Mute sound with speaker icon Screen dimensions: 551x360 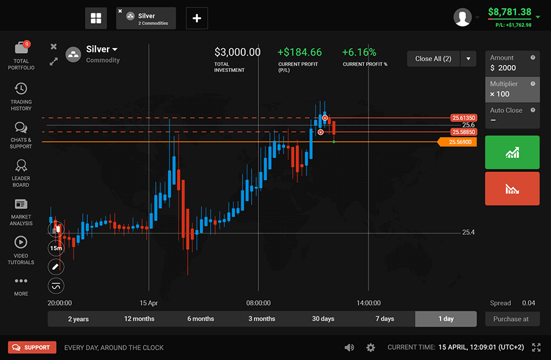click(x=349, y=347)
